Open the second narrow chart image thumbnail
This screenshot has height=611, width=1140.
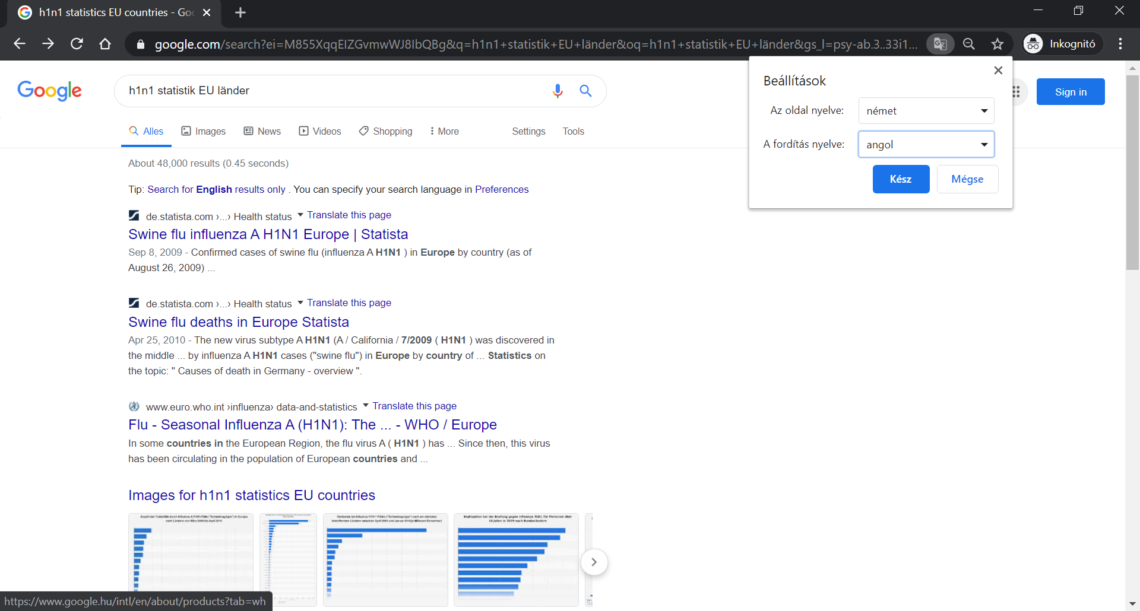(288, 559)
